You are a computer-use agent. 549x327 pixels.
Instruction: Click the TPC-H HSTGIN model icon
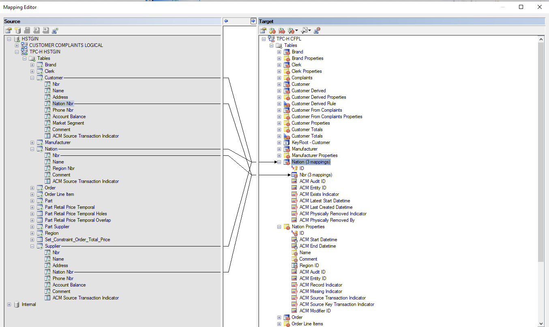click(x=24, y=52)
